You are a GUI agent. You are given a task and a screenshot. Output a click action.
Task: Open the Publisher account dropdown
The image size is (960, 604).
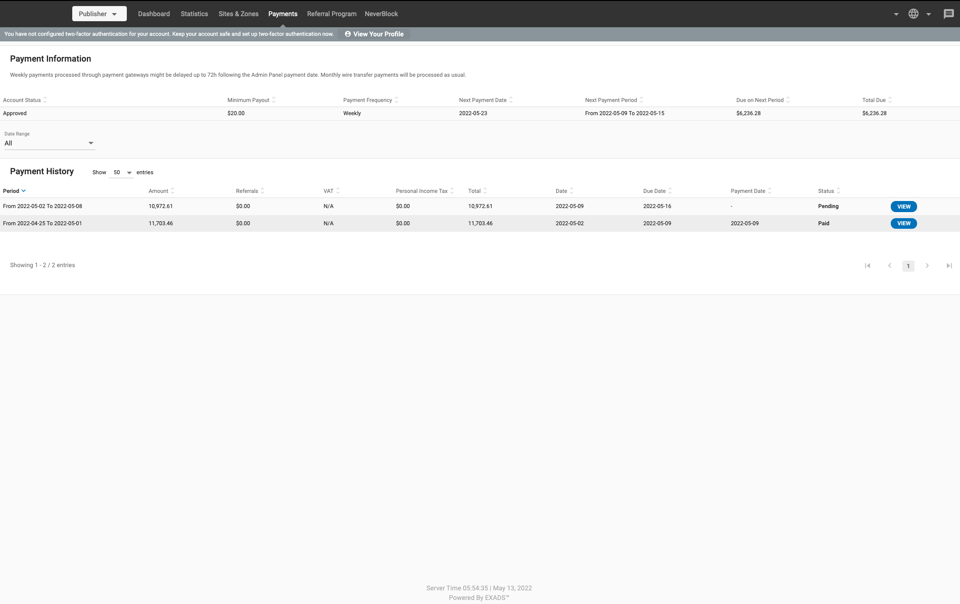99,14
